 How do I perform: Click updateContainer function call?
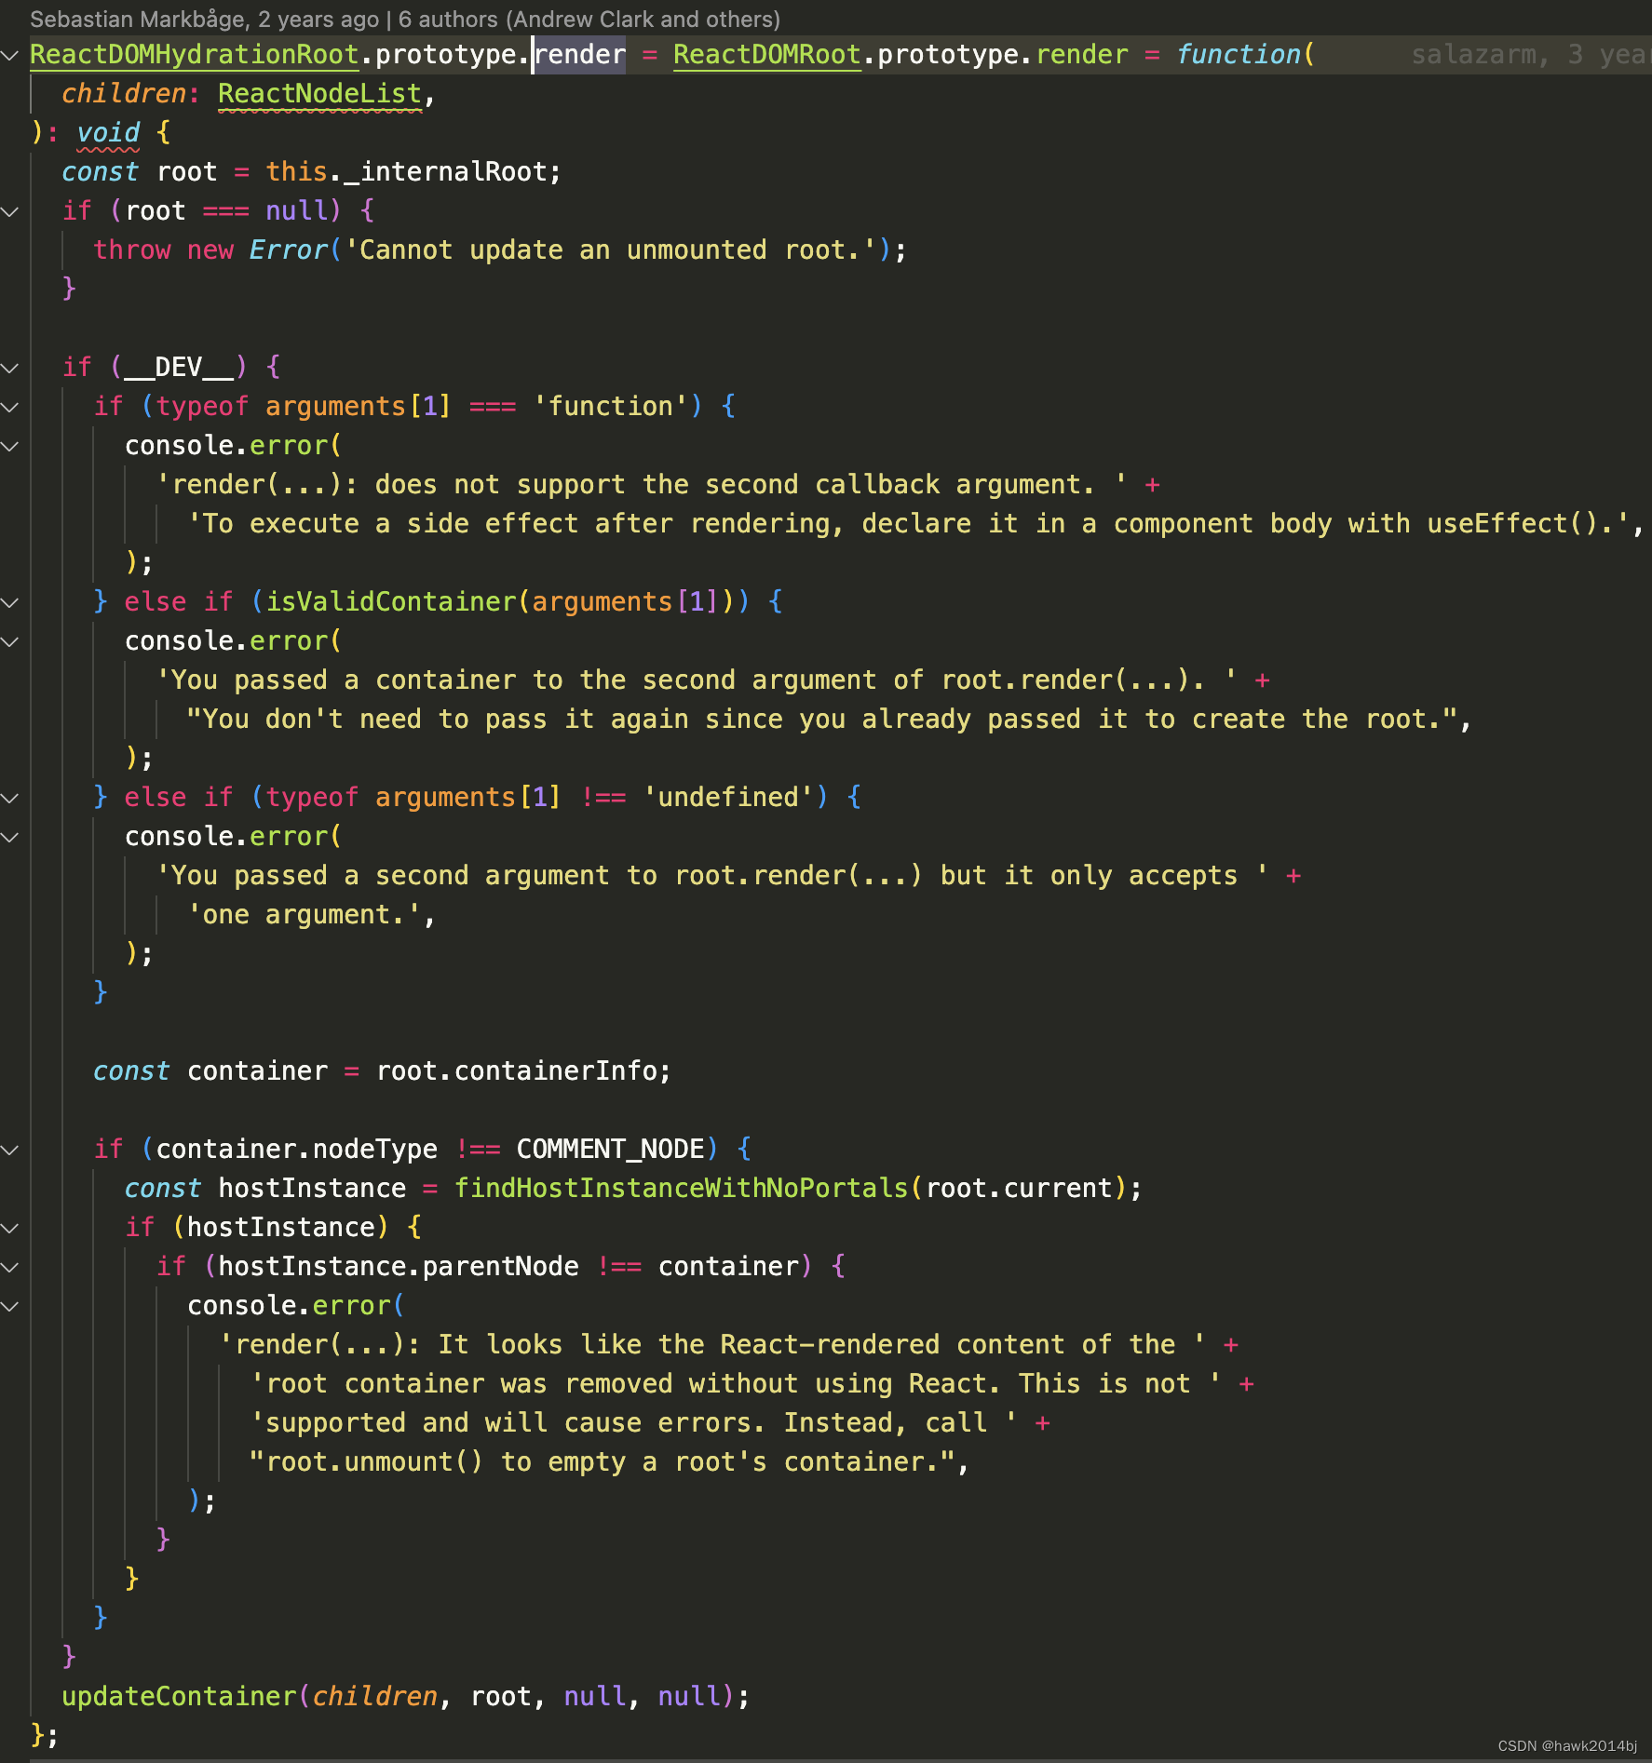click(179, 1697)
